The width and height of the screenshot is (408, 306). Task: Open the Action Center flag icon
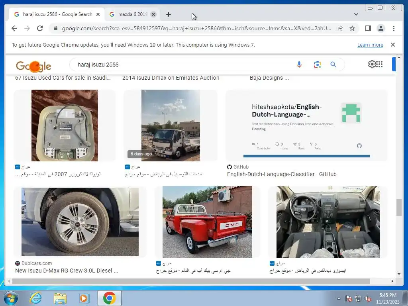(x=349, y=299)
